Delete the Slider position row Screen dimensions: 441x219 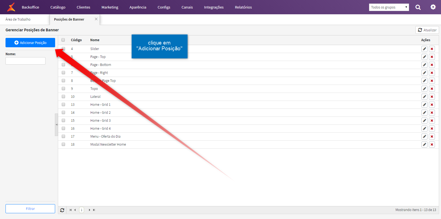pos(432,49)
